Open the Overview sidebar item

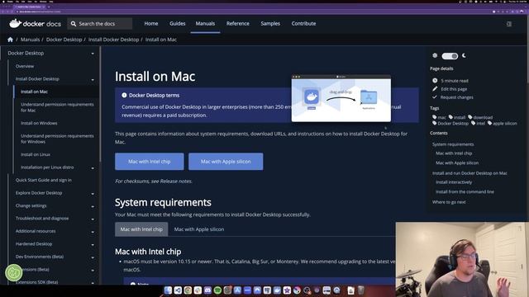pyautogui.click(x=25, y=66)
